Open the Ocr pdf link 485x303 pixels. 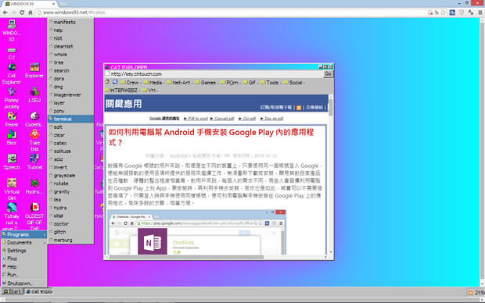247,118
